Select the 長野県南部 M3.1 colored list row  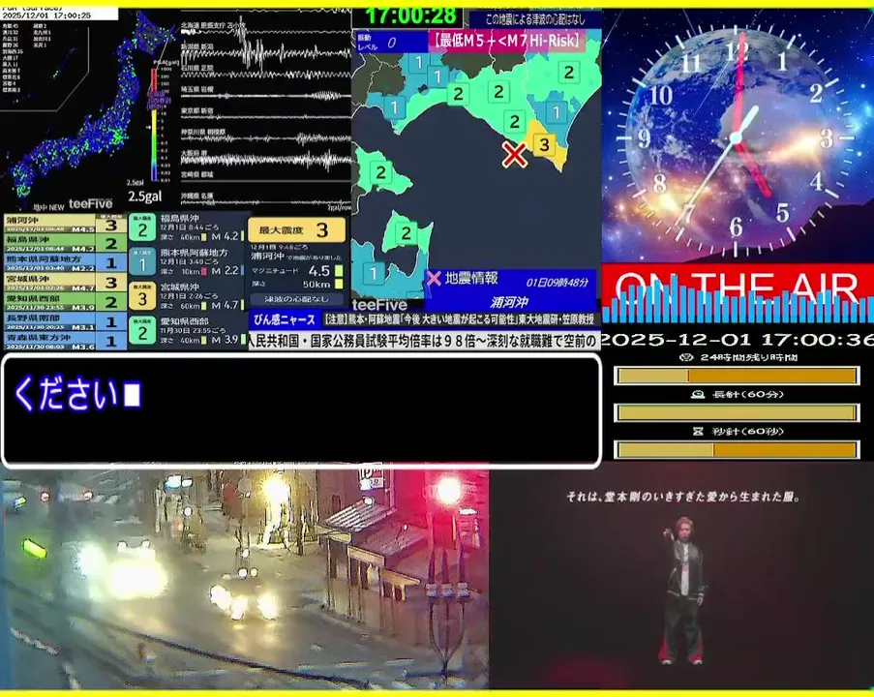[x=65, y=321]
